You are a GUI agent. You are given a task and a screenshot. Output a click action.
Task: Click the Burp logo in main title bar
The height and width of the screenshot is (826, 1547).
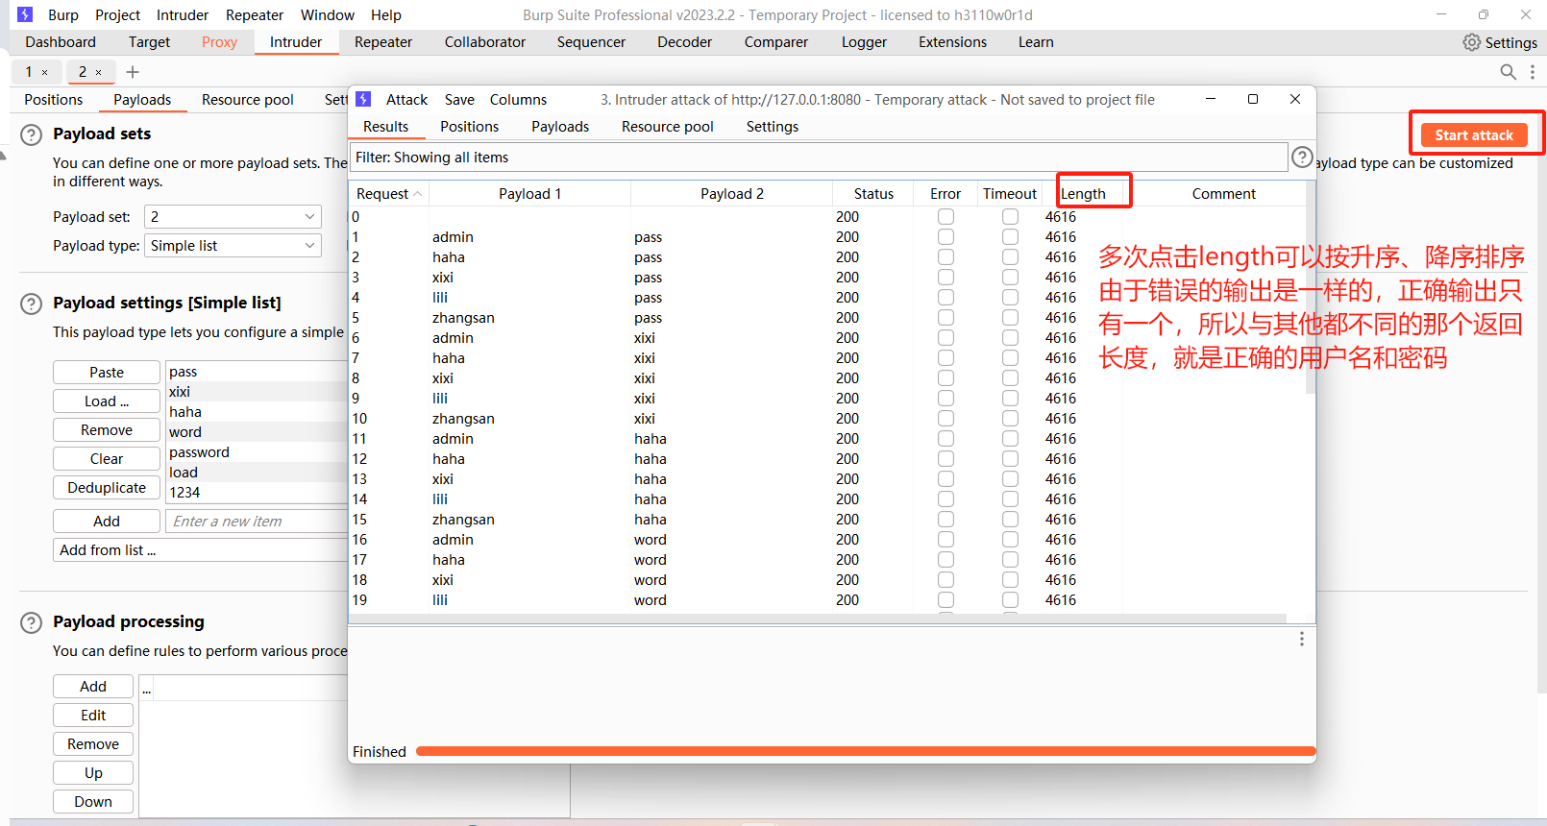(25, 14)
